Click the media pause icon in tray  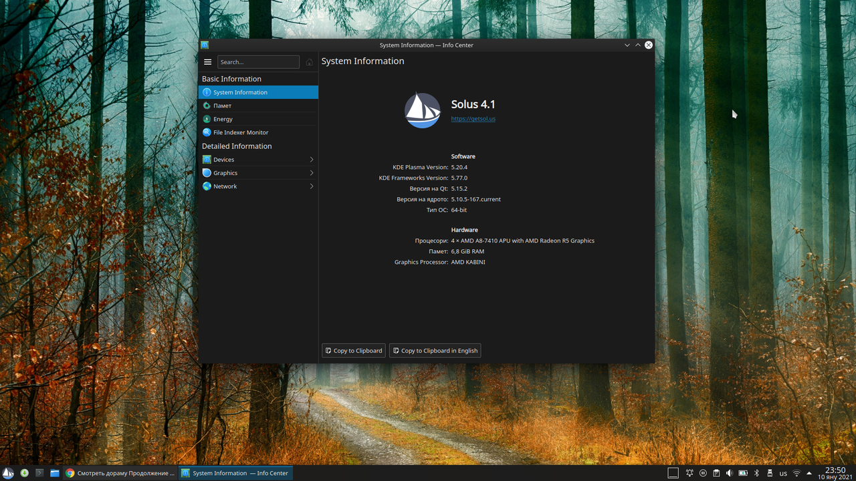point(703,473)
